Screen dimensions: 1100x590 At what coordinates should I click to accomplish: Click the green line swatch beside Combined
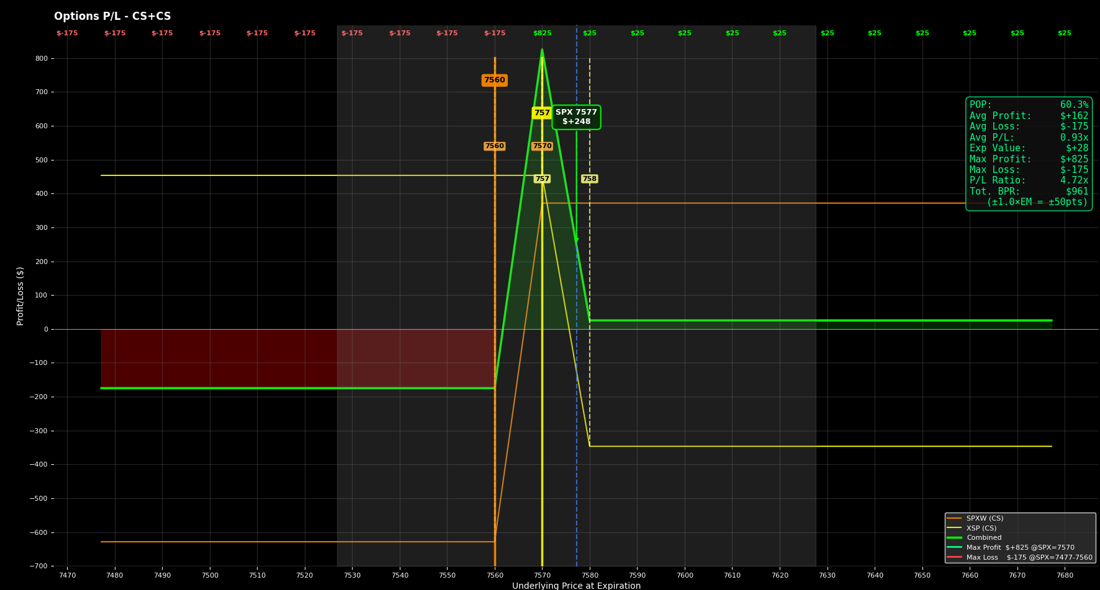point(954,538)
